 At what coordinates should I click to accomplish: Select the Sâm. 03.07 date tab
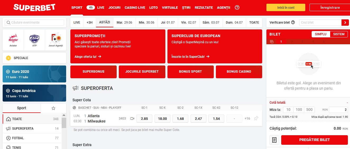click(x=211, y=23)
